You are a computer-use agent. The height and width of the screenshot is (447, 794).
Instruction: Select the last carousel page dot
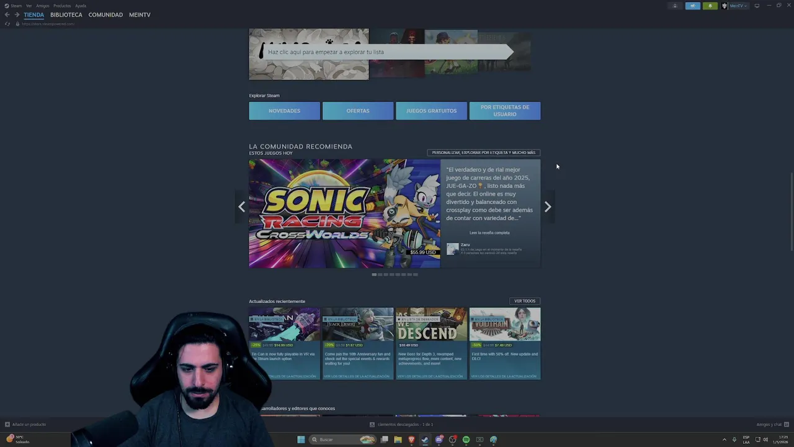416,274
